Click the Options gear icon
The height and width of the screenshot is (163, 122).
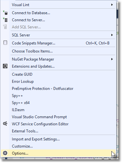[5, 153]
